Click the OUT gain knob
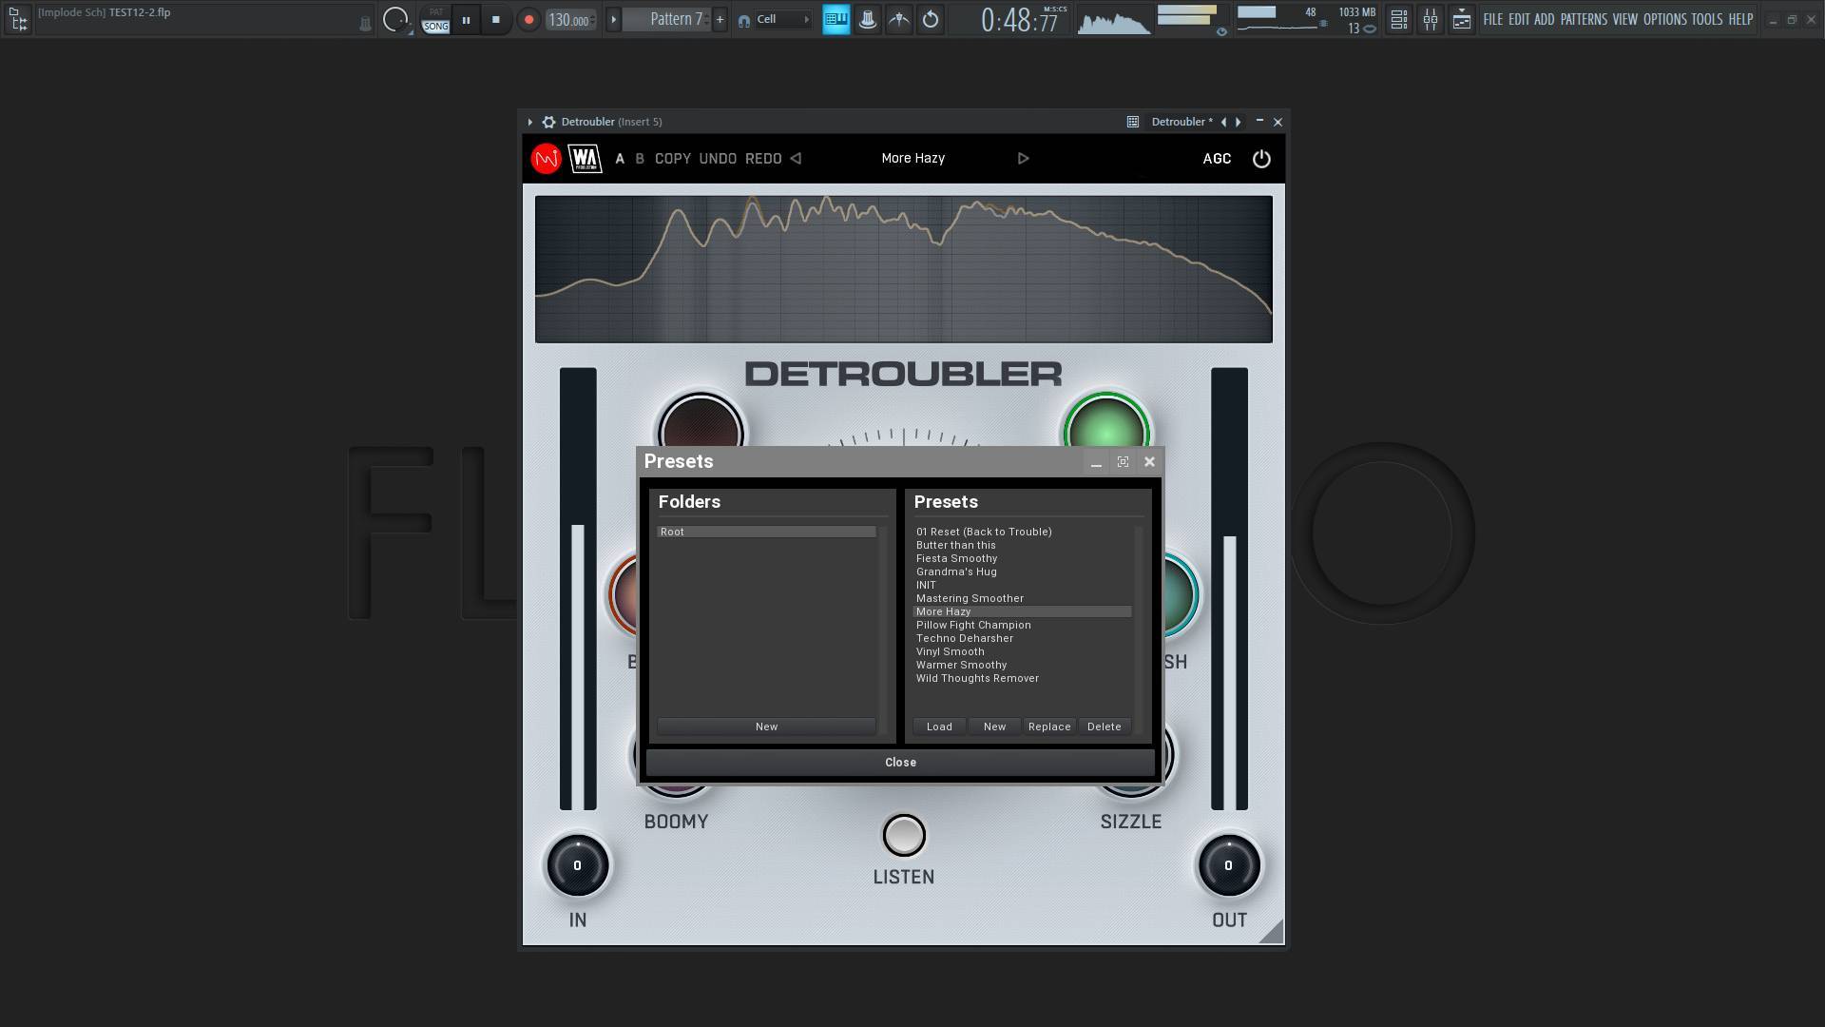The image size is (1825, 1027). (x=1228, y=865)
